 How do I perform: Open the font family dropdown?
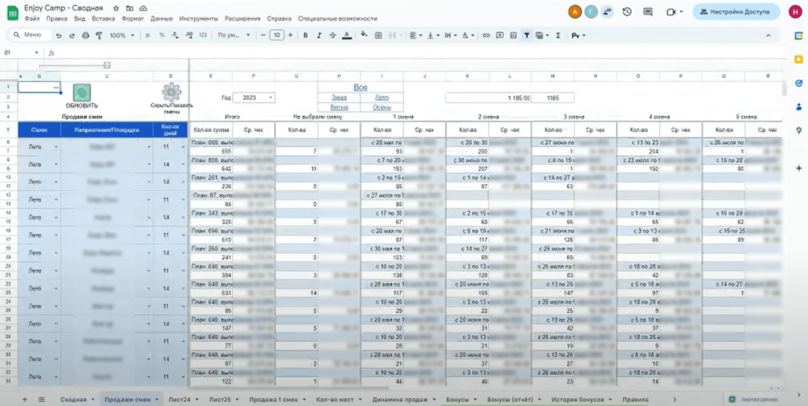tap(233, 36)
